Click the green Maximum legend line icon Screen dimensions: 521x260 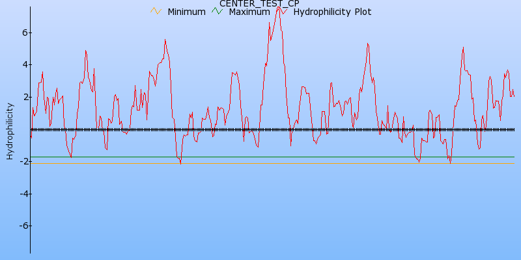(x=216, y=11)
